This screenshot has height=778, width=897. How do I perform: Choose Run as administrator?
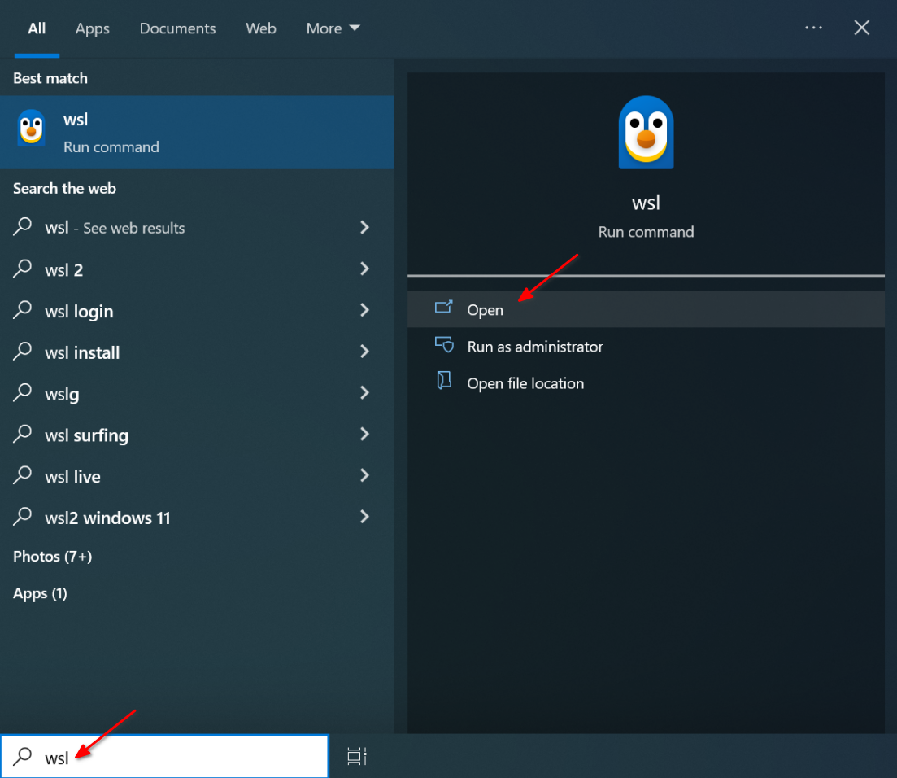(646, 346)
